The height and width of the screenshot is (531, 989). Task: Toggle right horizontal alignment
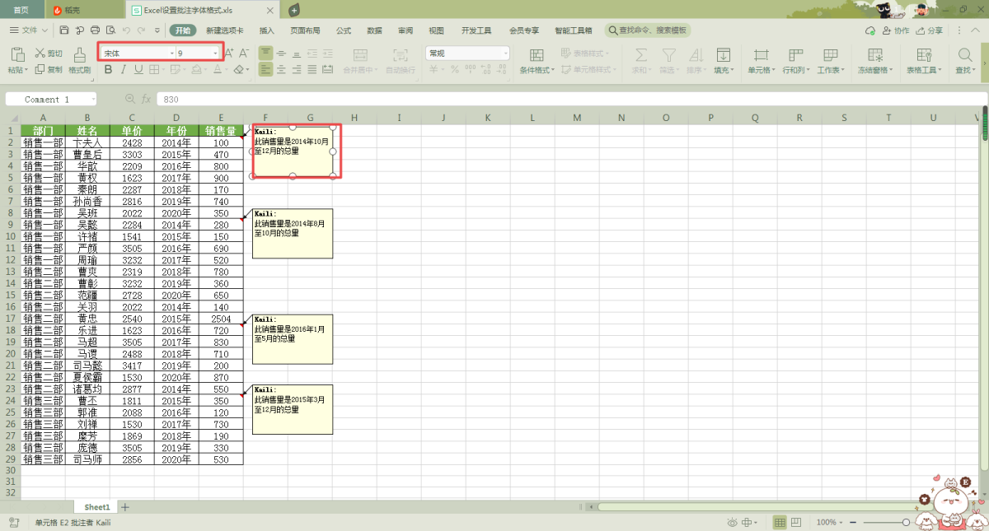297,70
